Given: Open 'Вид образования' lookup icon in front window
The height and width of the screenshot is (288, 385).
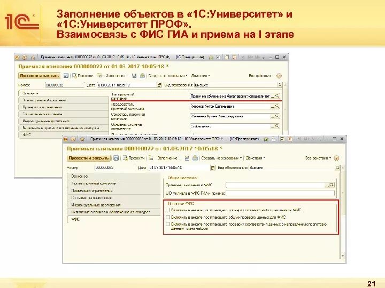Looking at the screenshot, I should [337, 168].
